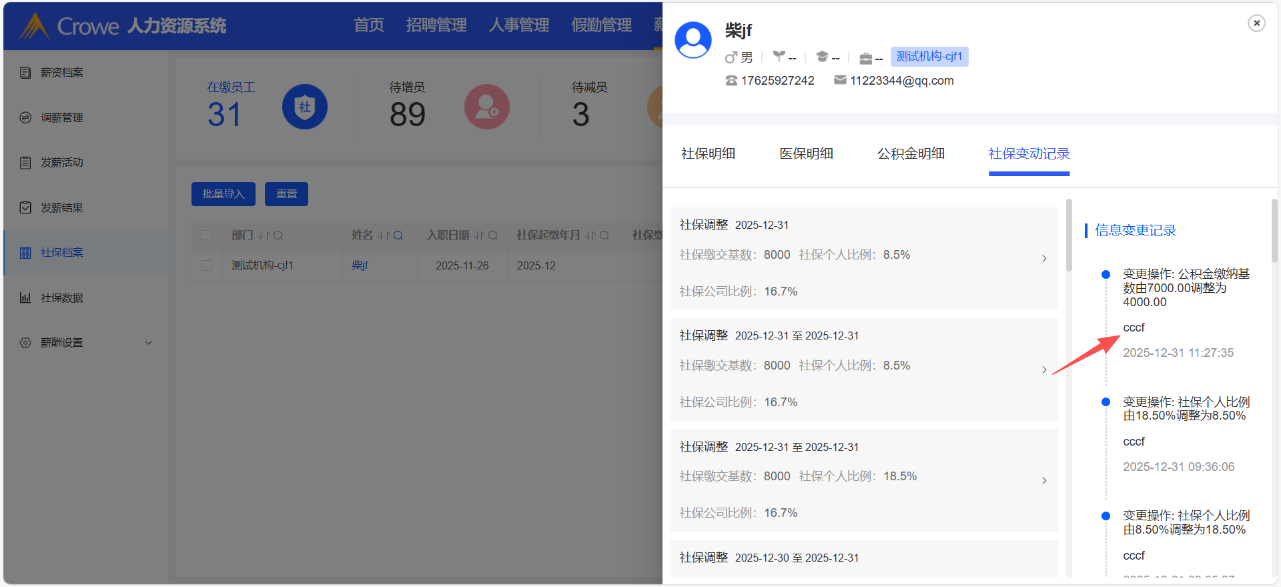Click the 社保数据 chart icon
1281x587 pixels.
(25, 298)
